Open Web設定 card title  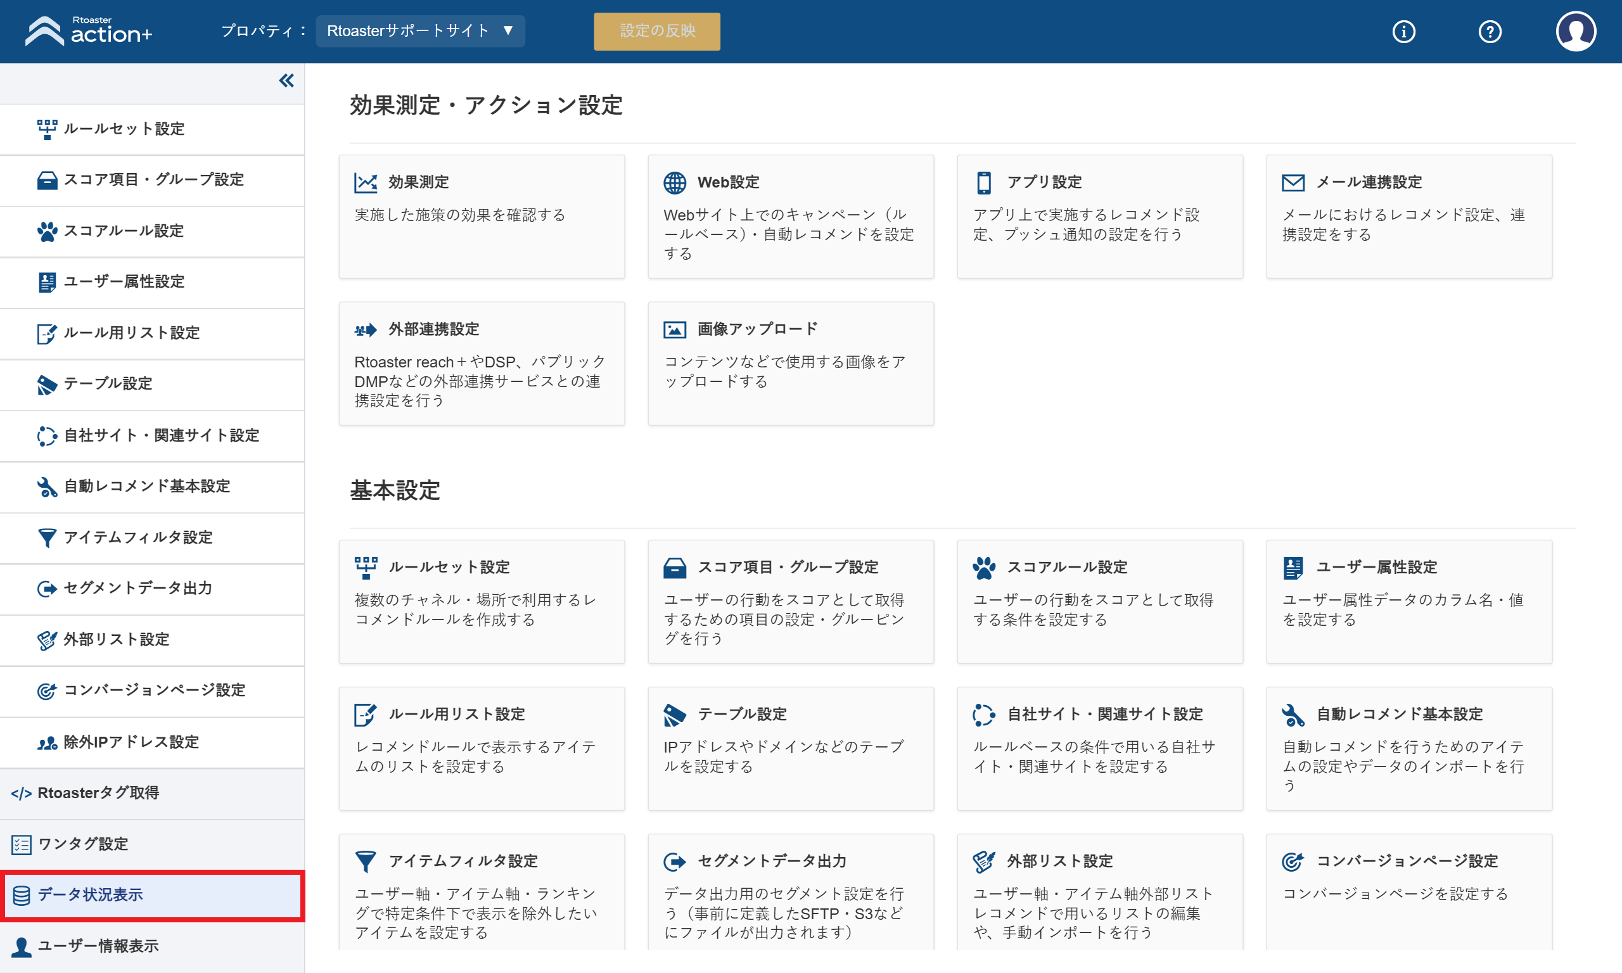(729, 182)
